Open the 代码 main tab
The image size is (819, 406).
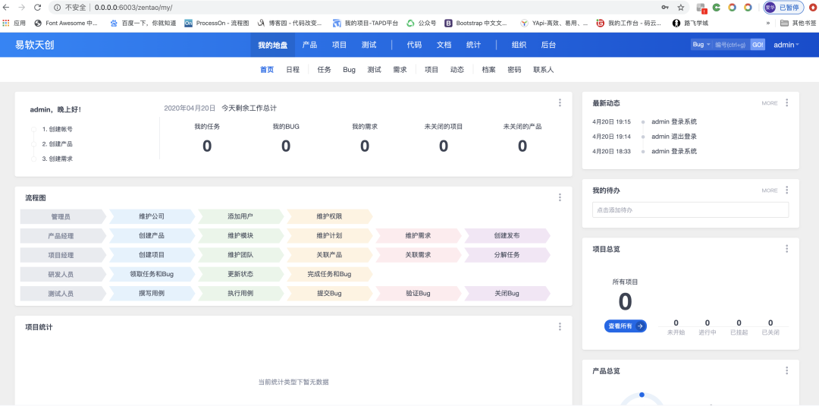click(414, 45)
